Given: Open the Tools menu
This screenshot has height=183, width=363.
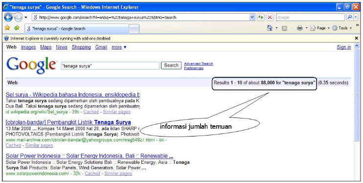Looking at the screenshot, I should 342,28.
